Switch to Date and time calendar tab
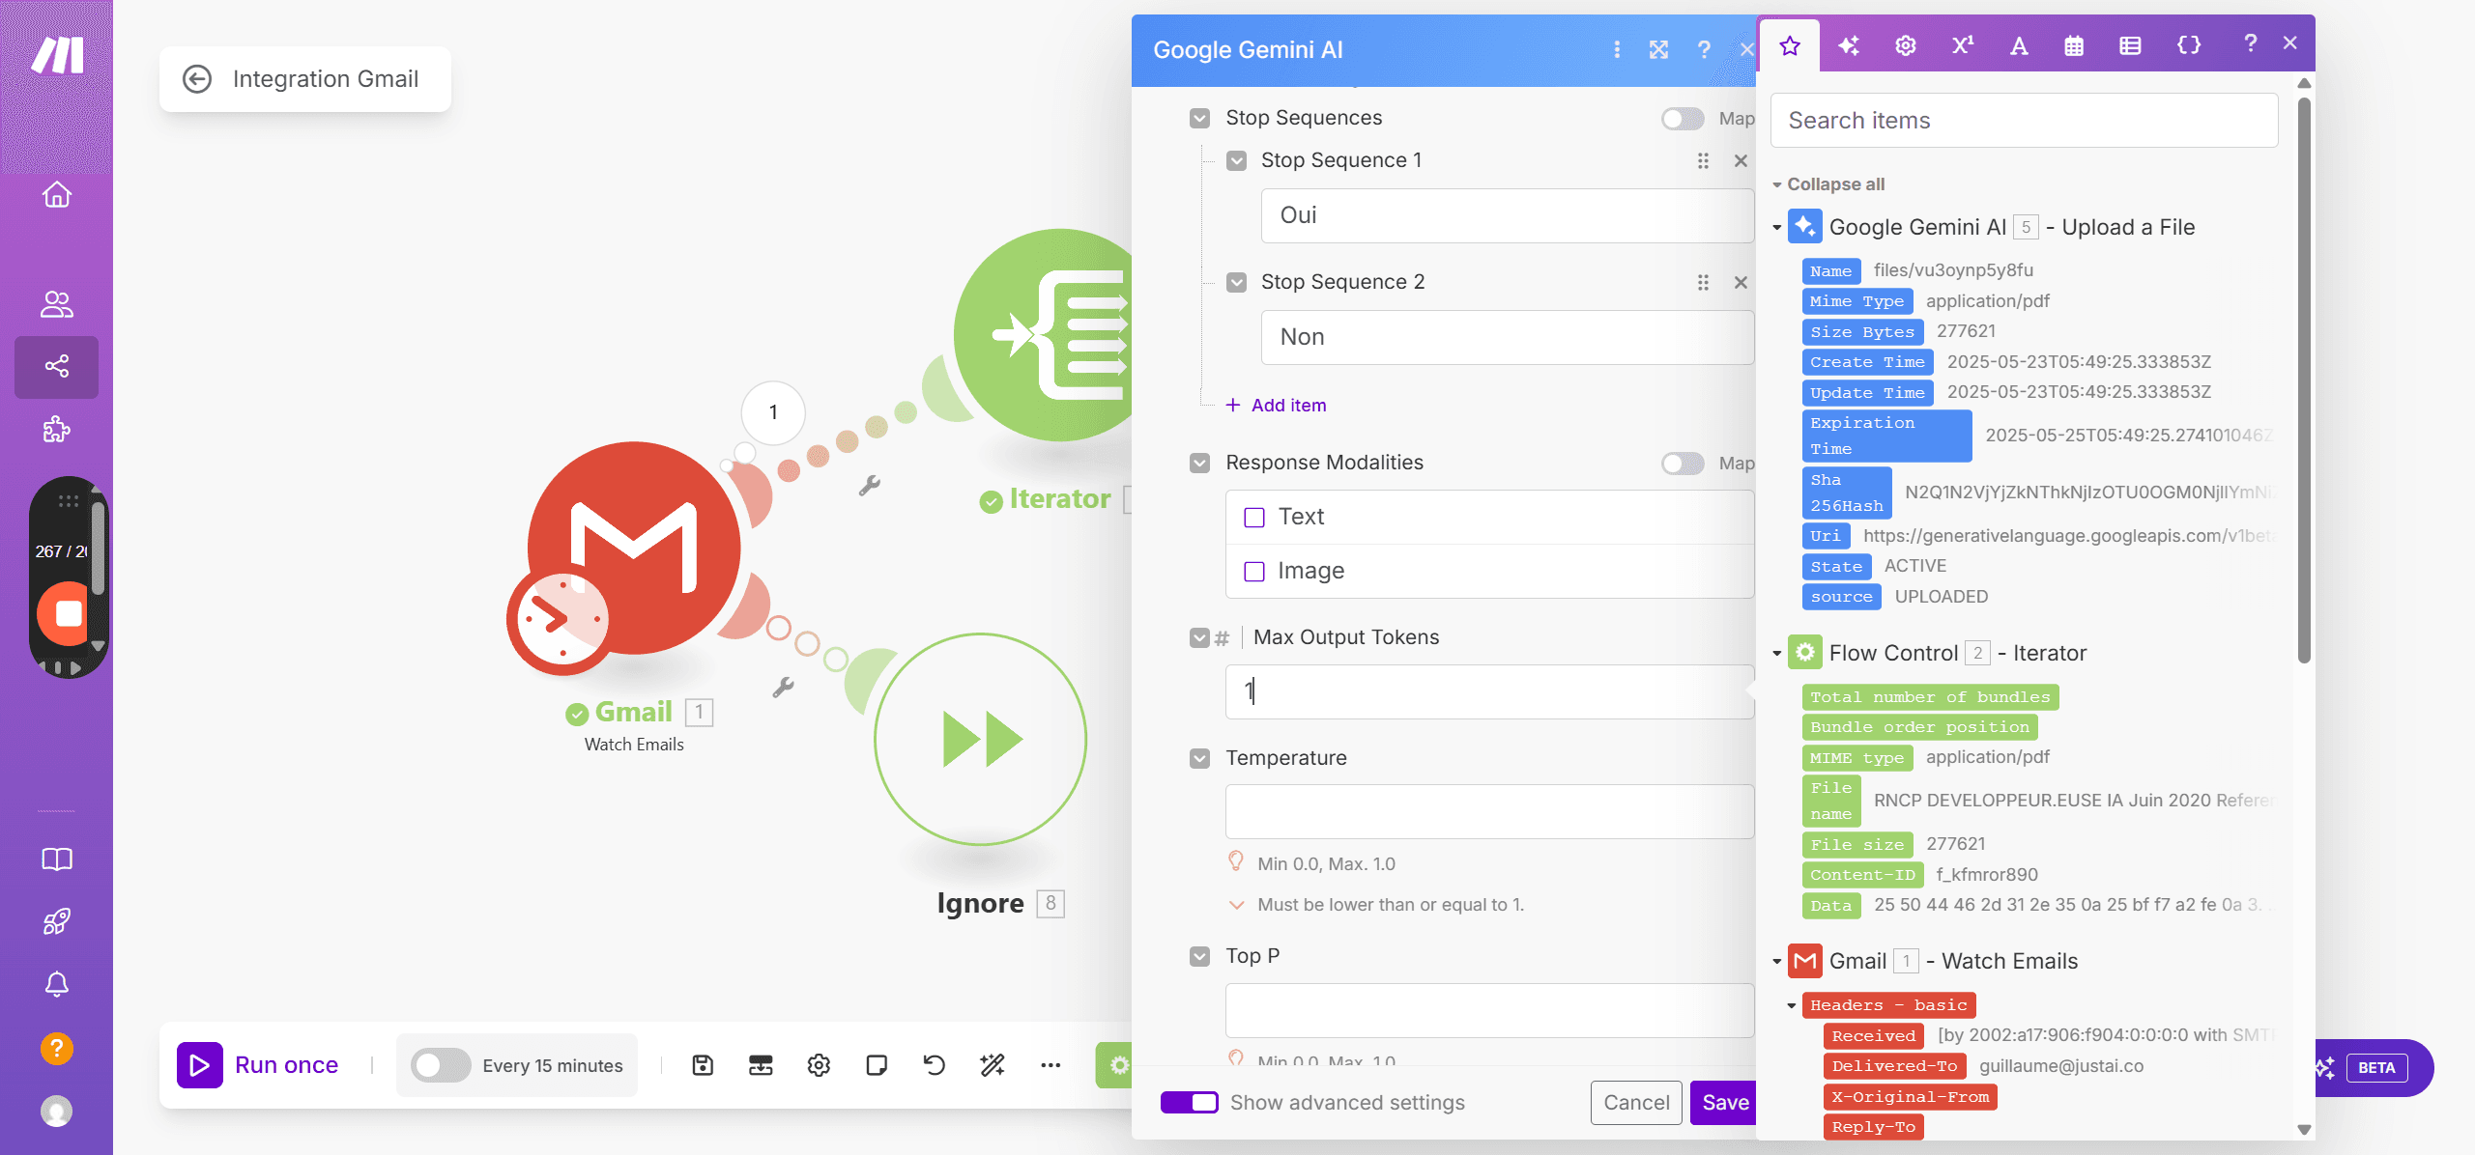This screenshot has width=2475, height=1155. [2074, 45]
